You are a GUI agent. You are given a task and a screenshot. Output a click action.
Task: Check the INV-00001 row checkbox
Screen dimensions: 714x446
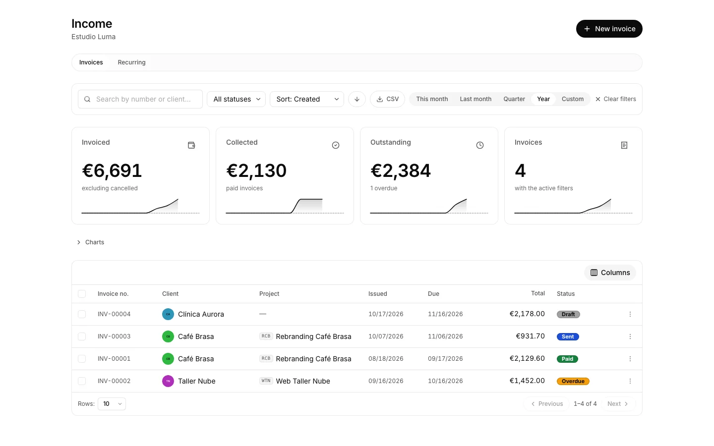pos(82,359)
